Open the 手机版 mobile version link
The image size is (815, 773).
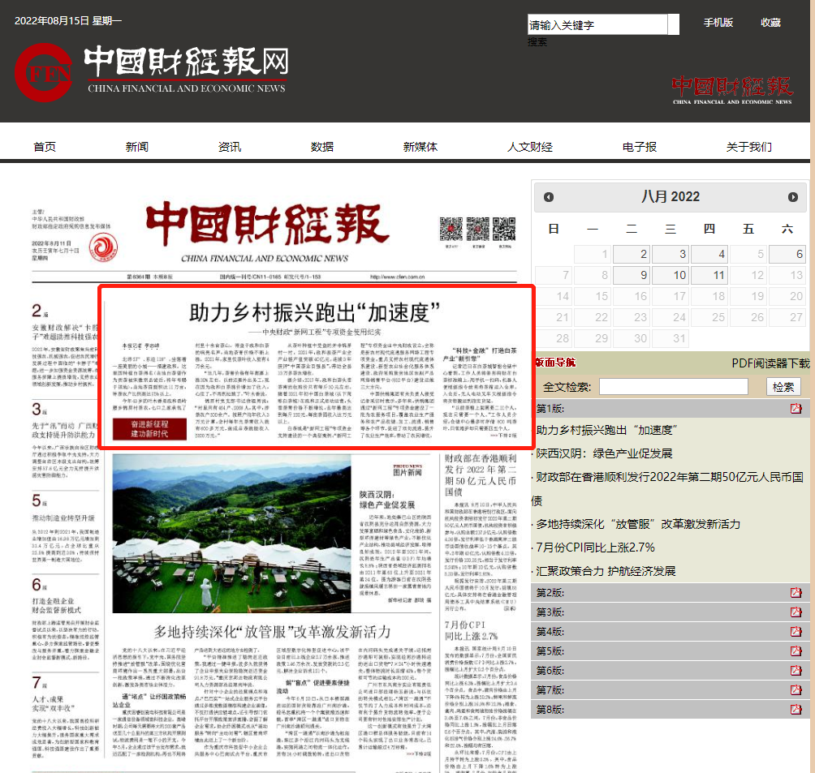coord(718,23)
